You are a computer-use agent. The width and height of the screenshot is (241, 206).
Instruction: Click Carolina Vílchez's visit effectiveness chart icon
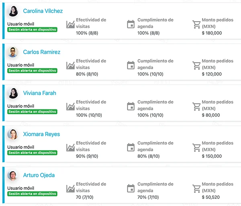pyautogui.click(x=70, y=25)
